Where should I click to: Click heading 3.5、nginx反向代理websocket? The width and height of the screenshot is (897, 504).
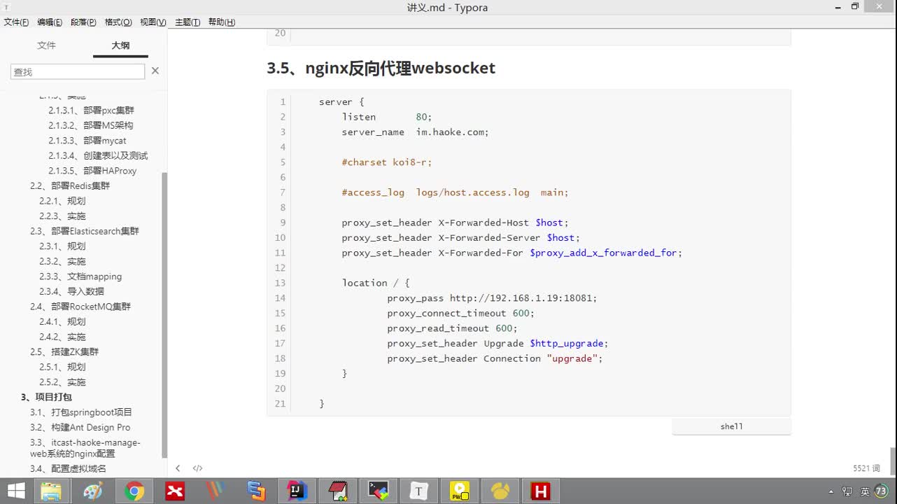[381, 68]
